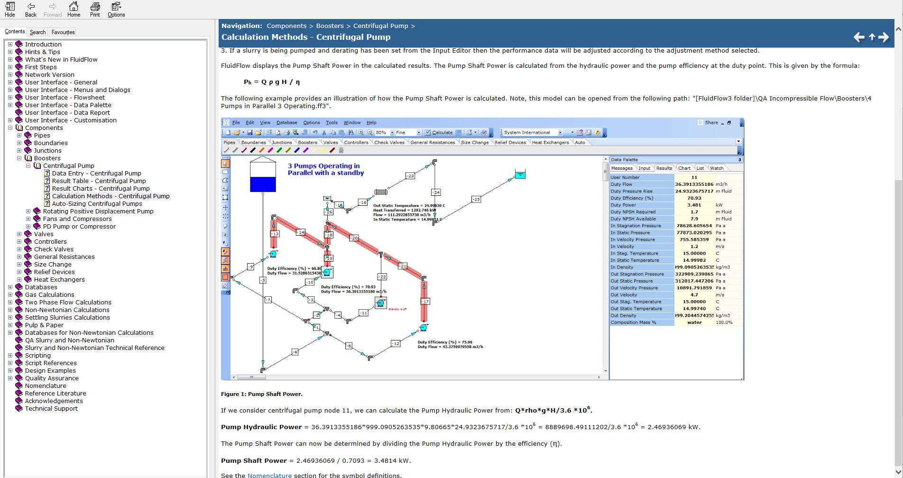The height and width of the screenshot is (478, 903).
Task: Click the page icon beside Auto-Sizing Centrifugal Pumps
Action: point(47,204)
